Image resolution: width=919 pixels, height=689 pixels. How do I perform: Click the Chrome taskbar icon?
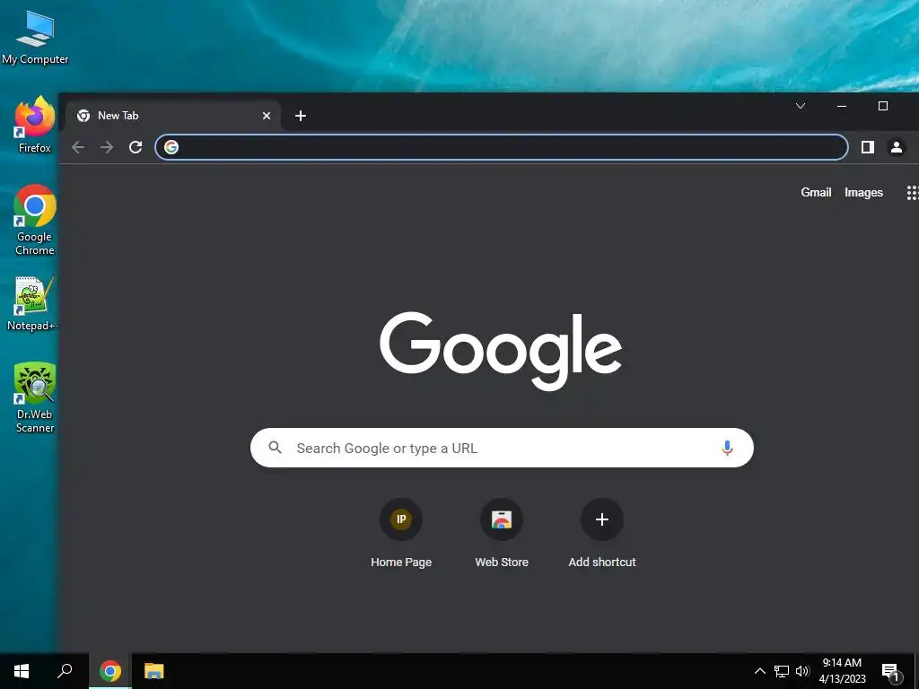click(110, 671)
